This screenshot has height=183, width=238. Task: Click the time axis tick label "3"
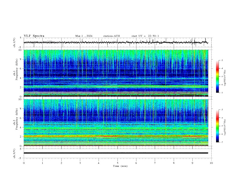[x=80, y=163]
